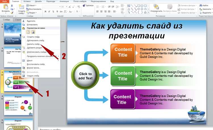The height and width of the screenshot is (130, 213).
Task: Switch to the Анимация ribbon tab
Action: [64, 1]
